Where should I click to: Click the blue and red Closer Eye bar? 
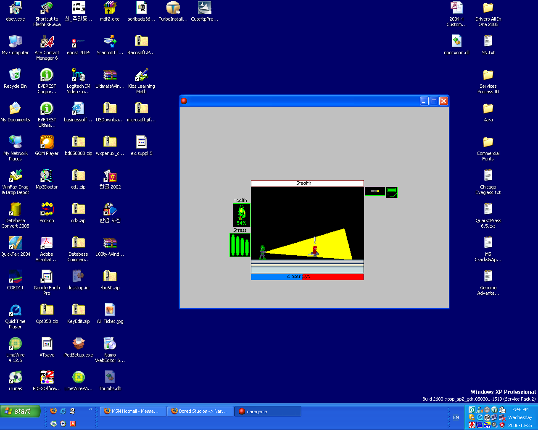307,277
